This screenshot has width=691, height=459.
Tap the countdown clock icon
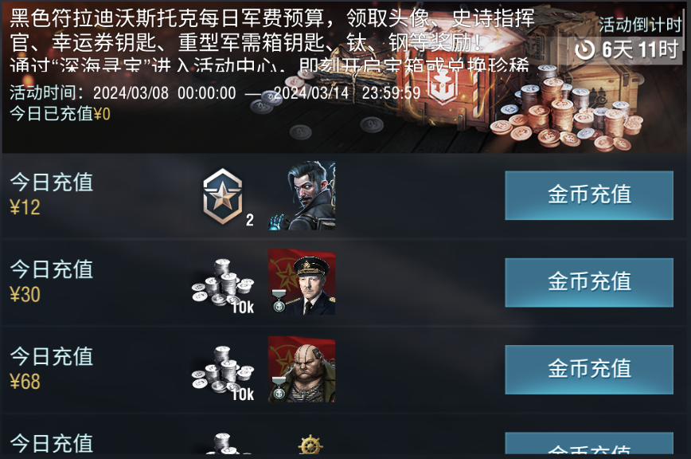(x=585, y=50)
